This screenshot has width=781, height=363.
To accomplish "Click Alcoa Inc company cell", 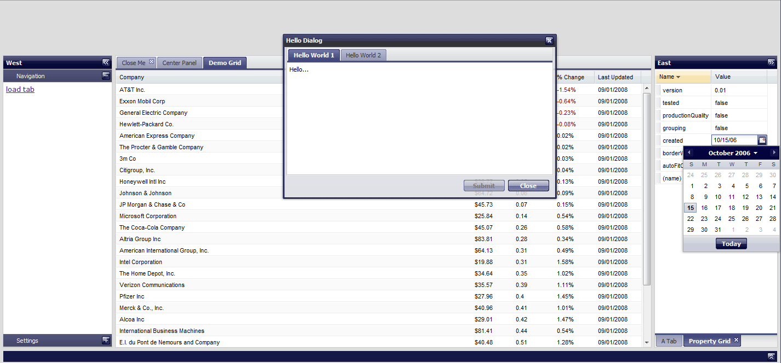I will tap(132, 319).
